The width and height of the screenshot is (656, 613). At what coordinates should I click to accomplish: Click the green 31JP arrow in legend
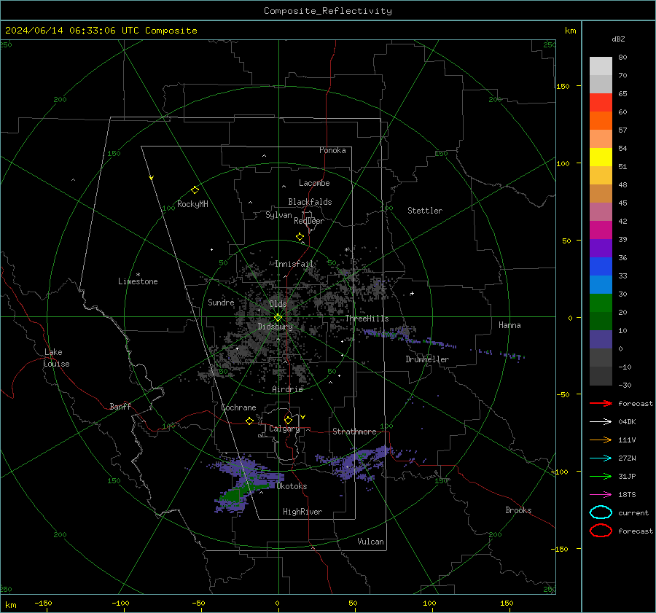point(601,476)
